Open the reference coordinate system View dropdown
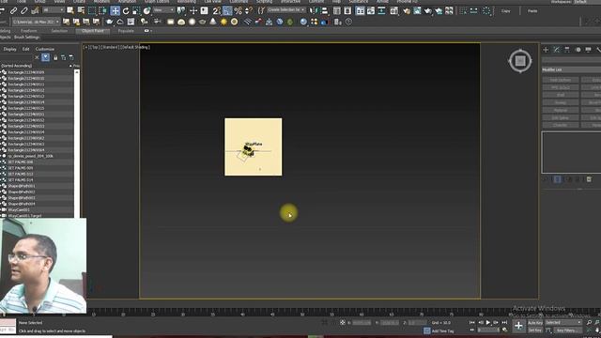 pos(163,10)
